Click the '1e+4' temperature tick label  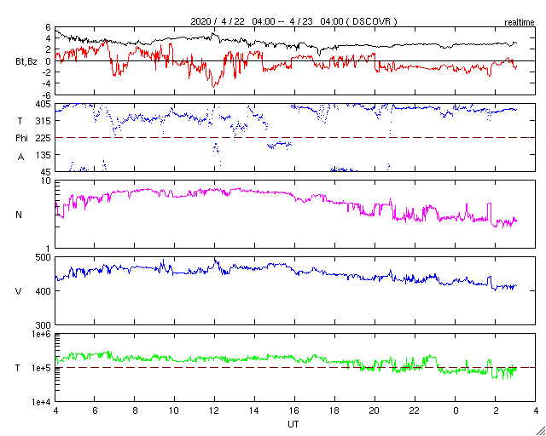(42, 402)
